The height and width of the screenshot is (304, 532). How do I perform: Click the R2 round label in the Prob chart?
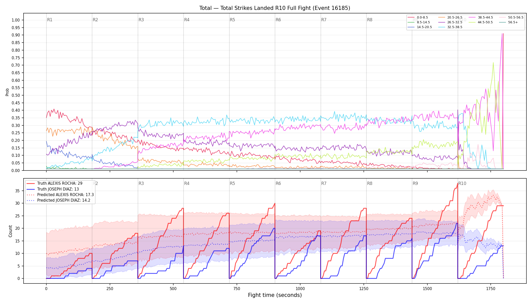pos(95,20)
